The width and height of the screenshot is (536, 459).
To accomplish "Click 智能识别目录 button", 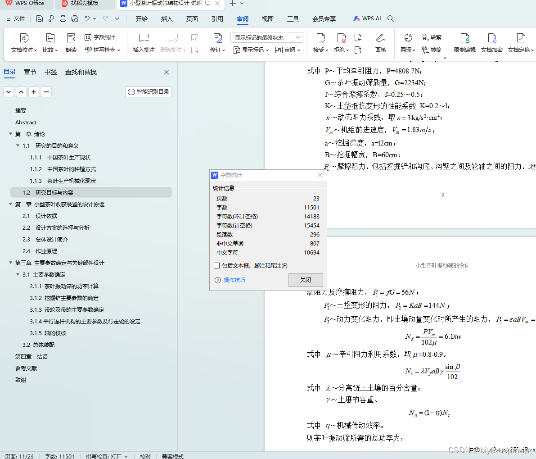I will click(149, 91).
